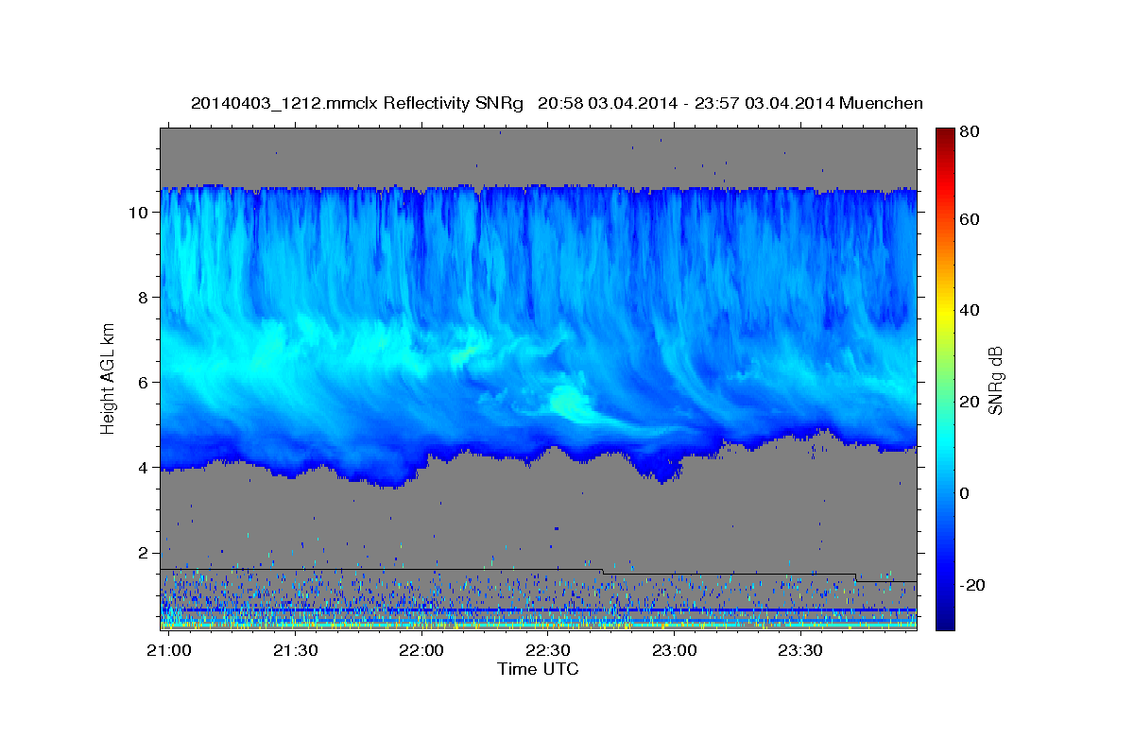This screenshot has width=1134, height=756.
Task: Click the 'Time UTC' axis label
Action: 538,669
